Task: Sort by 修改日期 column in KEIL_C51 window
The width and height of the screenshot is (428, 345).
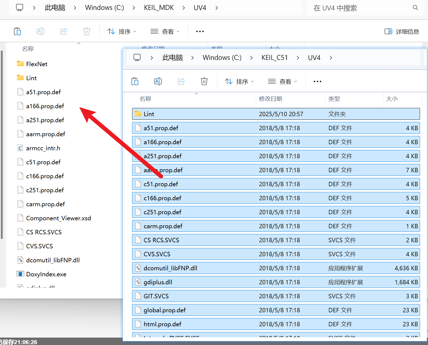Action: (x=271, y=99)
